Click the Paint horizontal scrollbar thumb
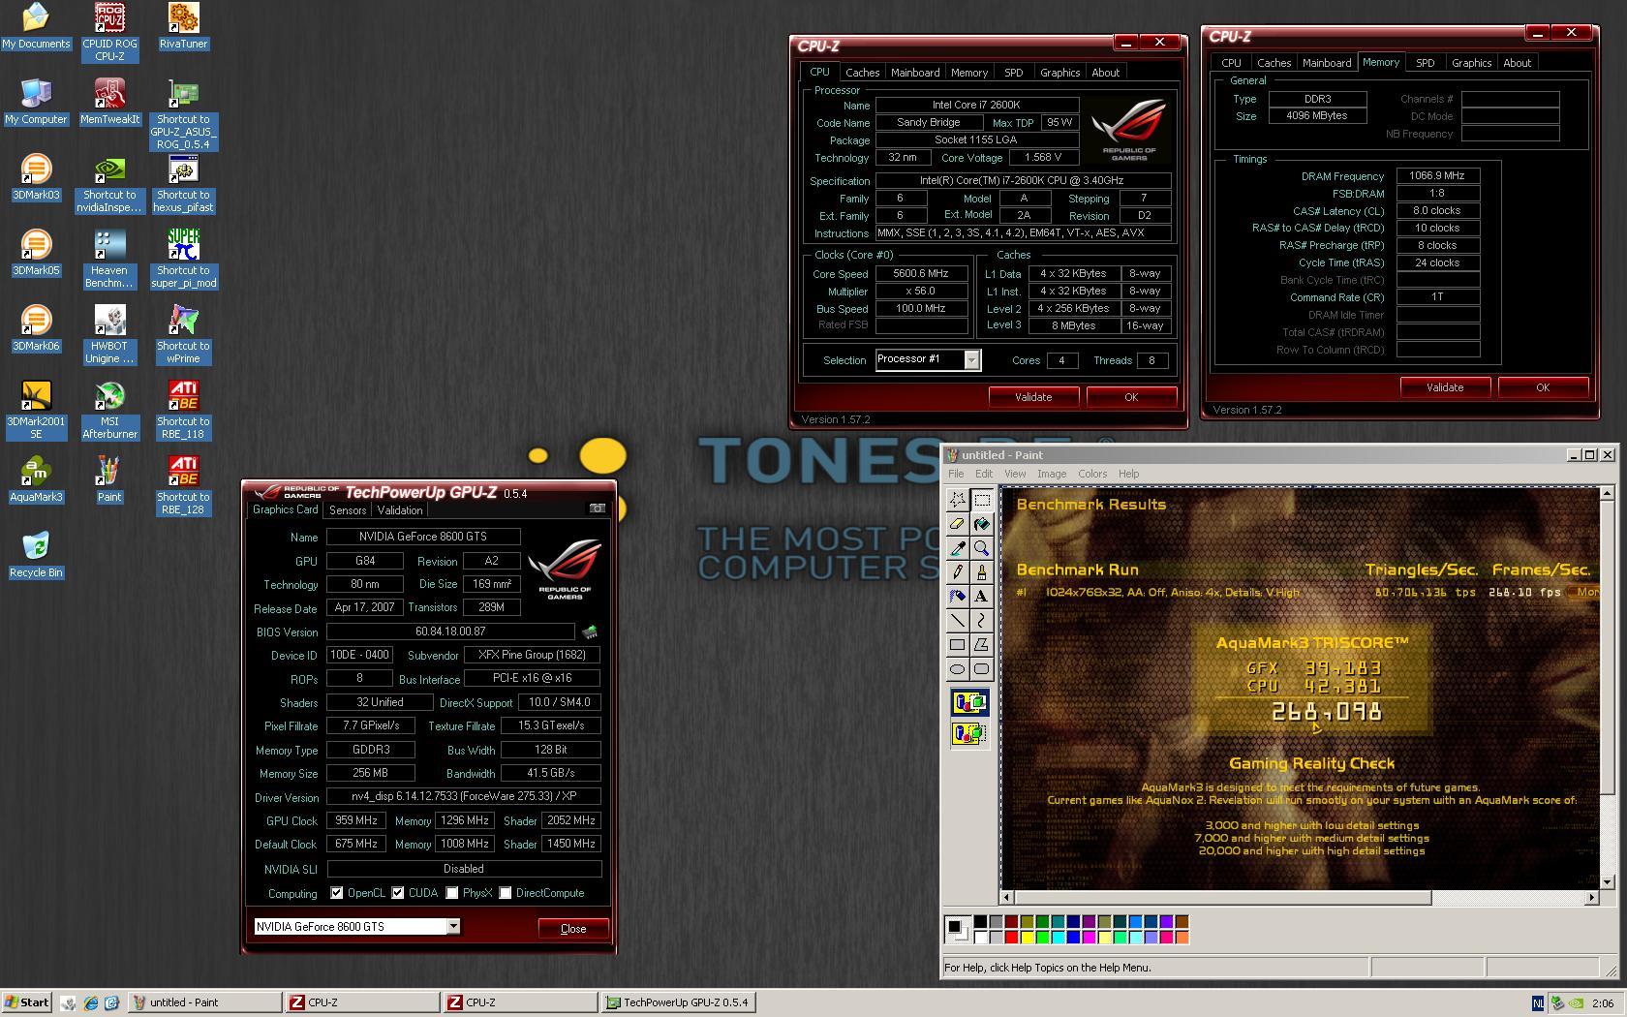 pos(1223,898)
